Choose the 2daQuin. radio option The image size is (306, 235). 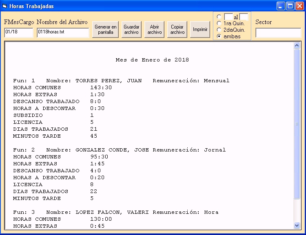(219, 30)
